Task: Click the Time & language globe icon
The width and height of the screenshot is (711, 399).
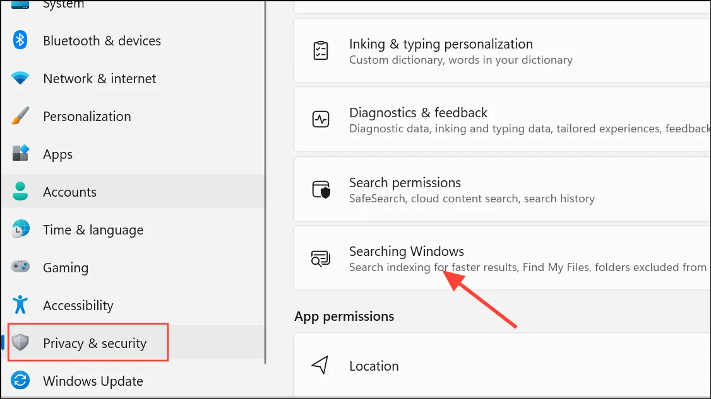Action: pos(20,229)
